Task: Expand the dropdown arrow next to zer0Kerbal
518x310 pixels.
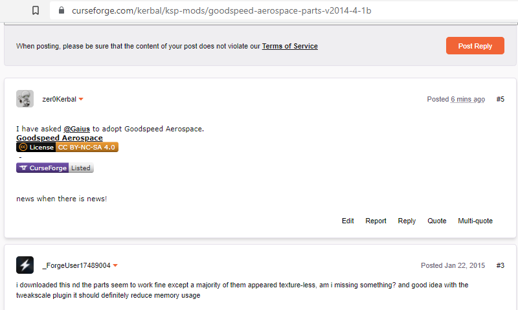Action: 81,99
